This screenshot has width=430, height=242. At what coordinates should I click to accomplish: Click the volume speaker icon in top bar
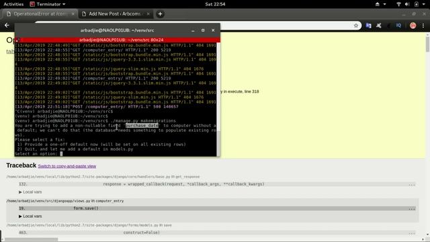coord(407,4)
